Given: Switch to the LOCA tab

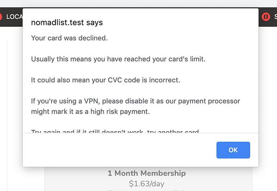Looking at the screenshot, I should tap(14, 17).
